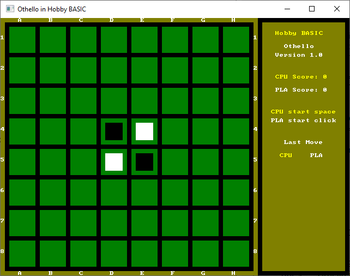Select board square G4
The height and width of the screenshot is (276, 350).
(206, 131)
